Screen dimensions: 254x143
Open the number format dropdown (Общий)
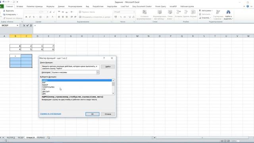coord(134,12)
